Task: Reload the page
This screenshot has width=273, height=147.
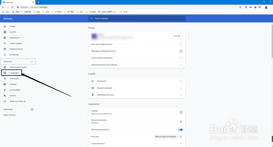Action: click(x=12, y=7)
